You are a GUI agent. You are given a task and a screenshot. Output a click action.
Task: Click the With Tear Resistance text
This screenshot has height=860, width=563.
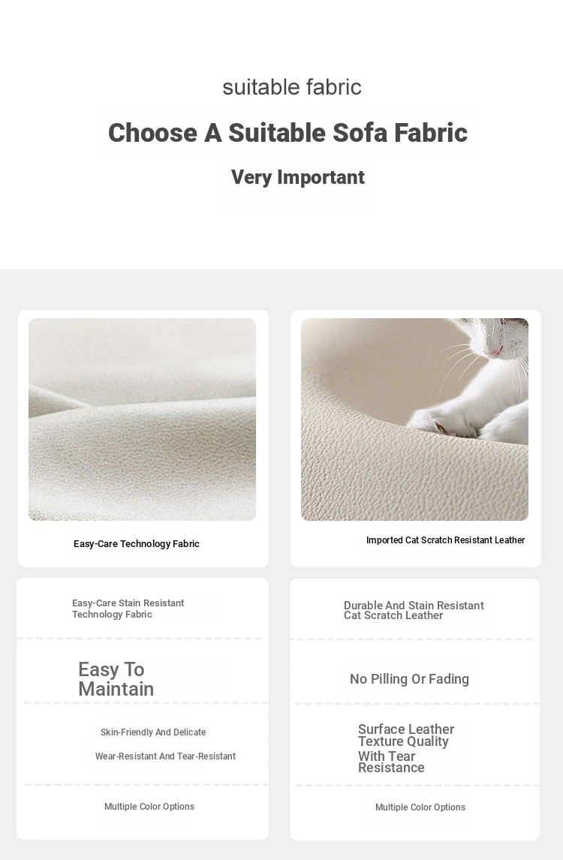(391, 761)
